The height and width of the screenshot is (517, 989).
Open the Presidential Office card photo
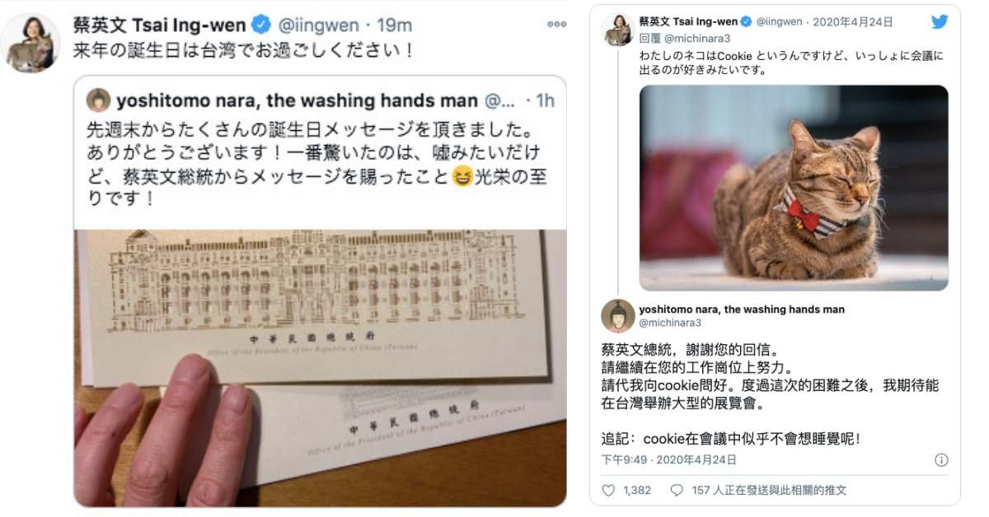click(x=320, y=368)
